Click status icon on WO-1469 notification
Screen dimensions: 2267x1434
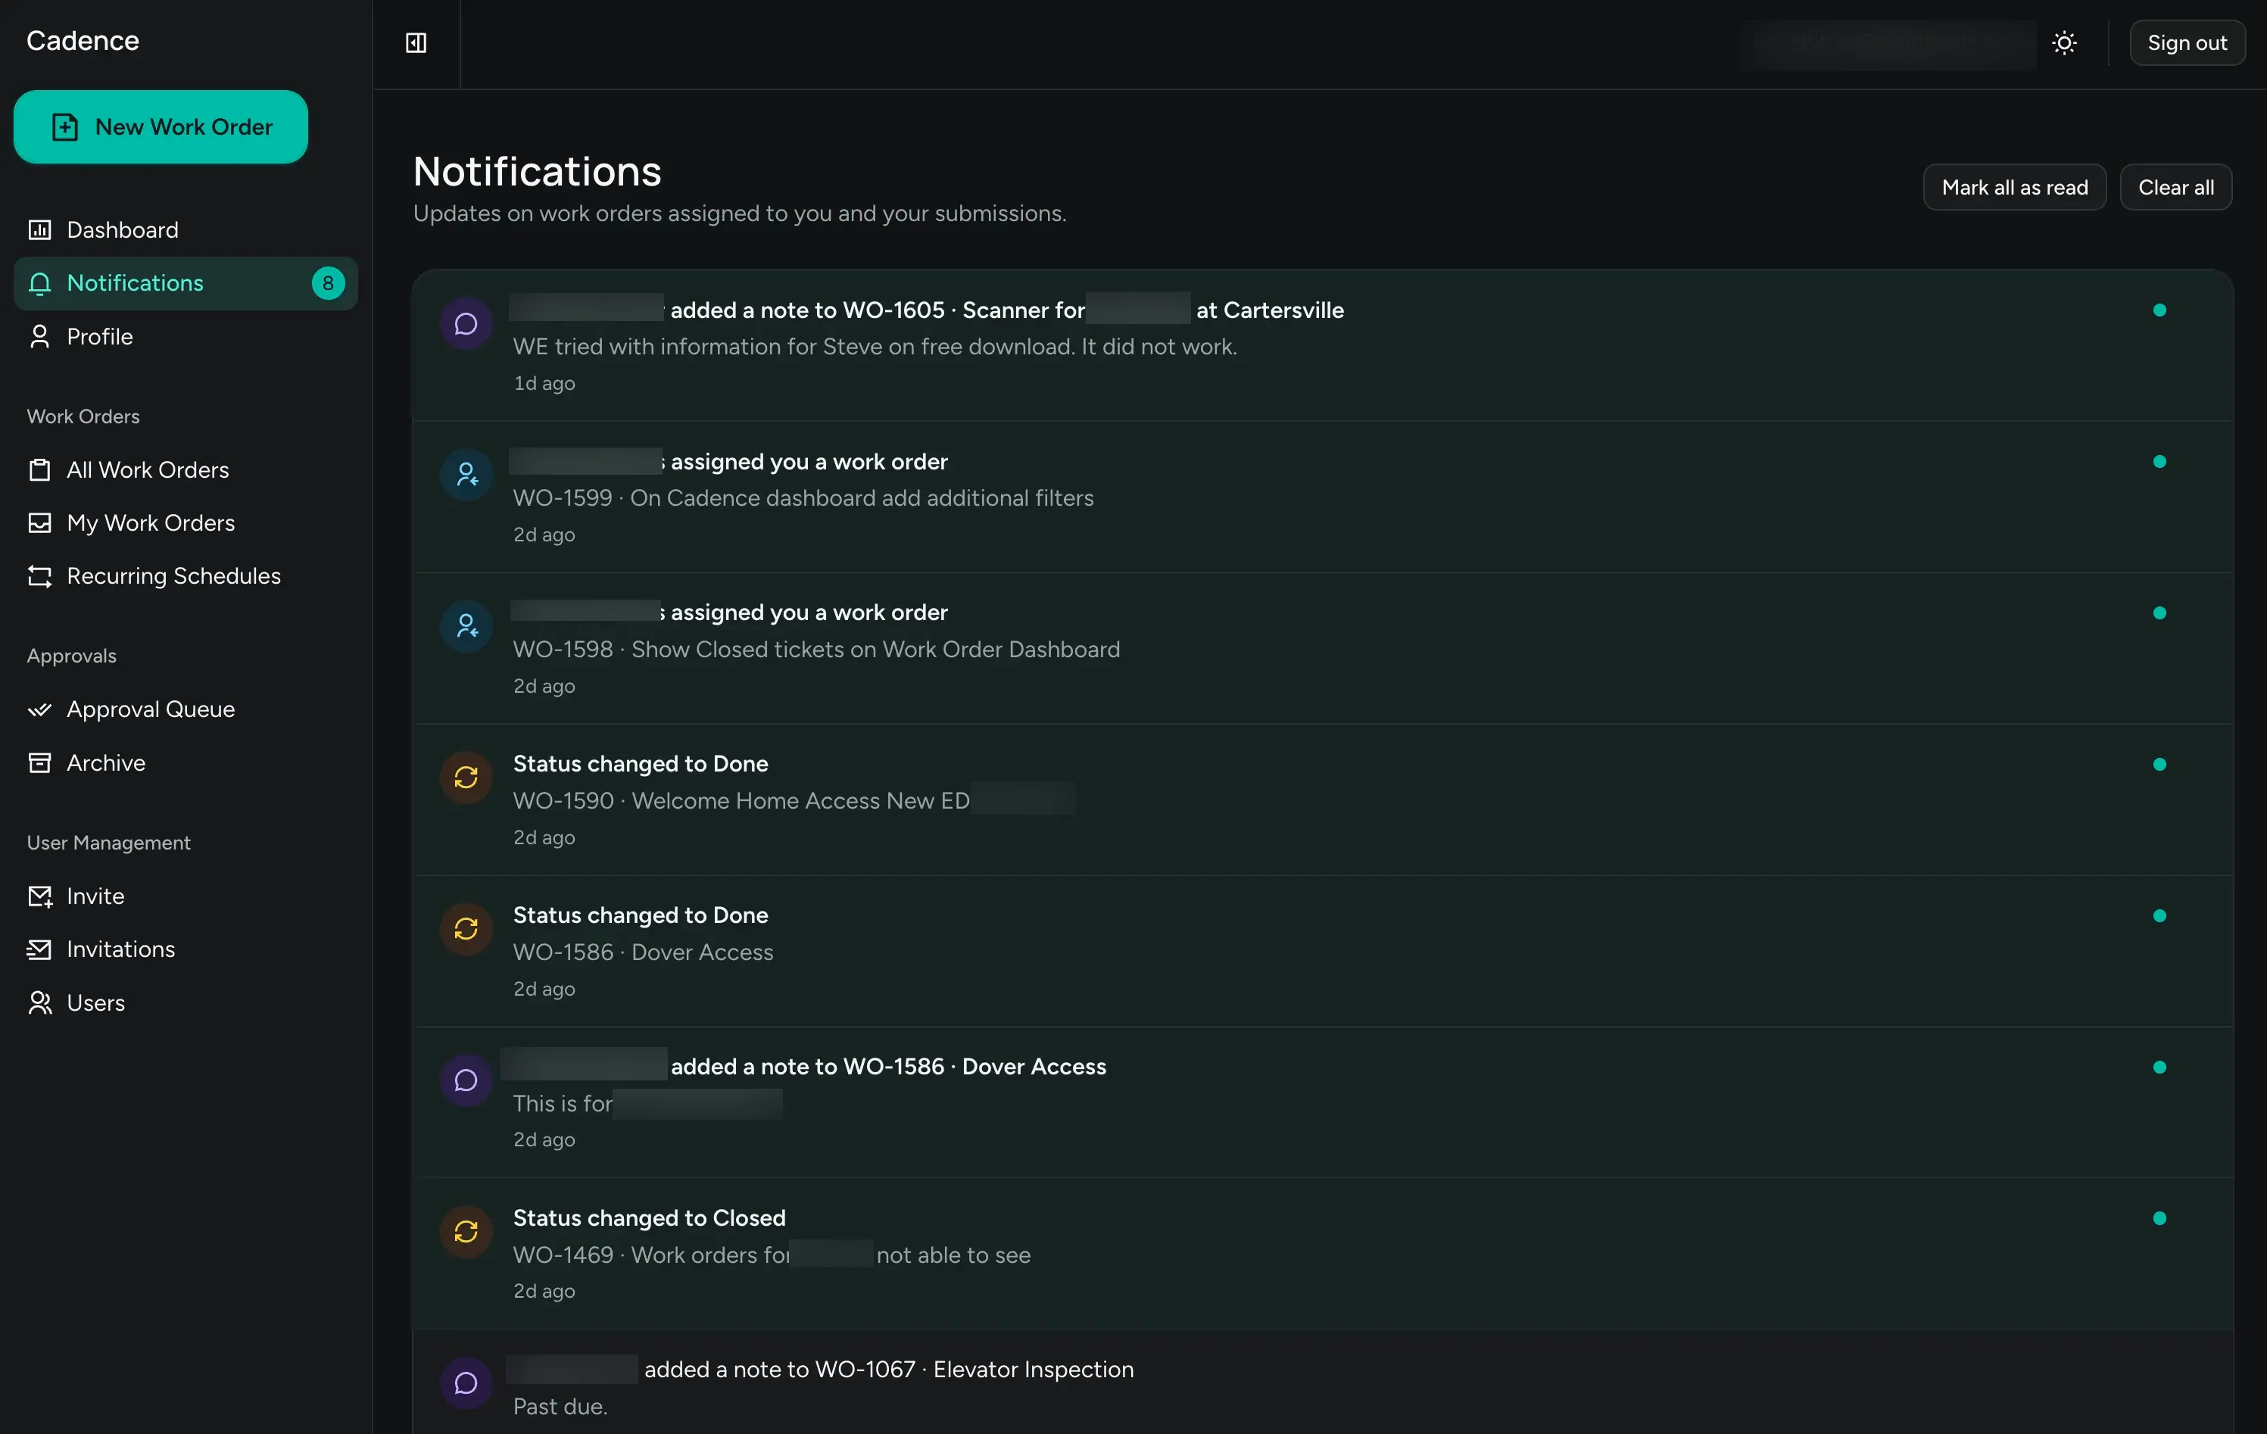click(466, 1232)
